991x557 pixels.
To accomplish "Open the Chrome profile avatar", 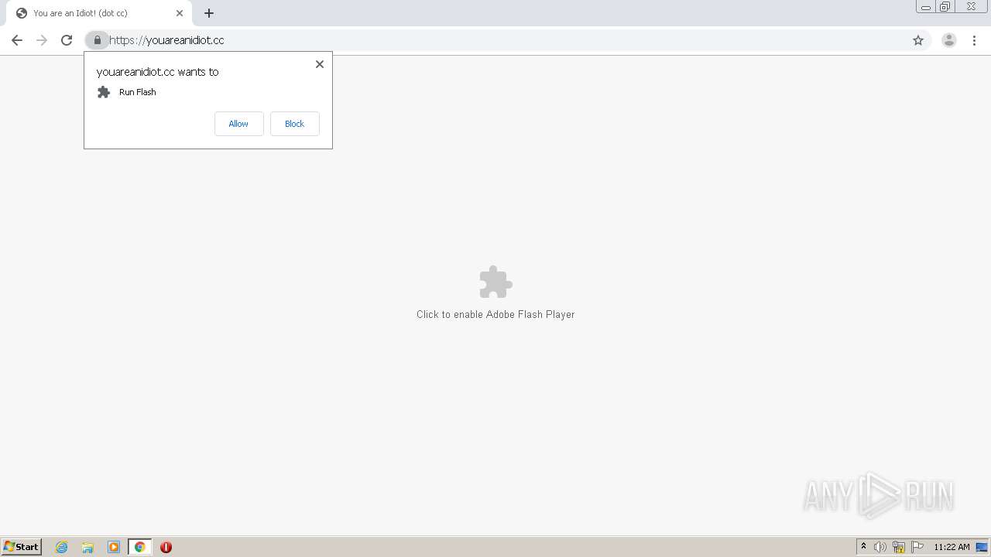I will tap(949, 40).
